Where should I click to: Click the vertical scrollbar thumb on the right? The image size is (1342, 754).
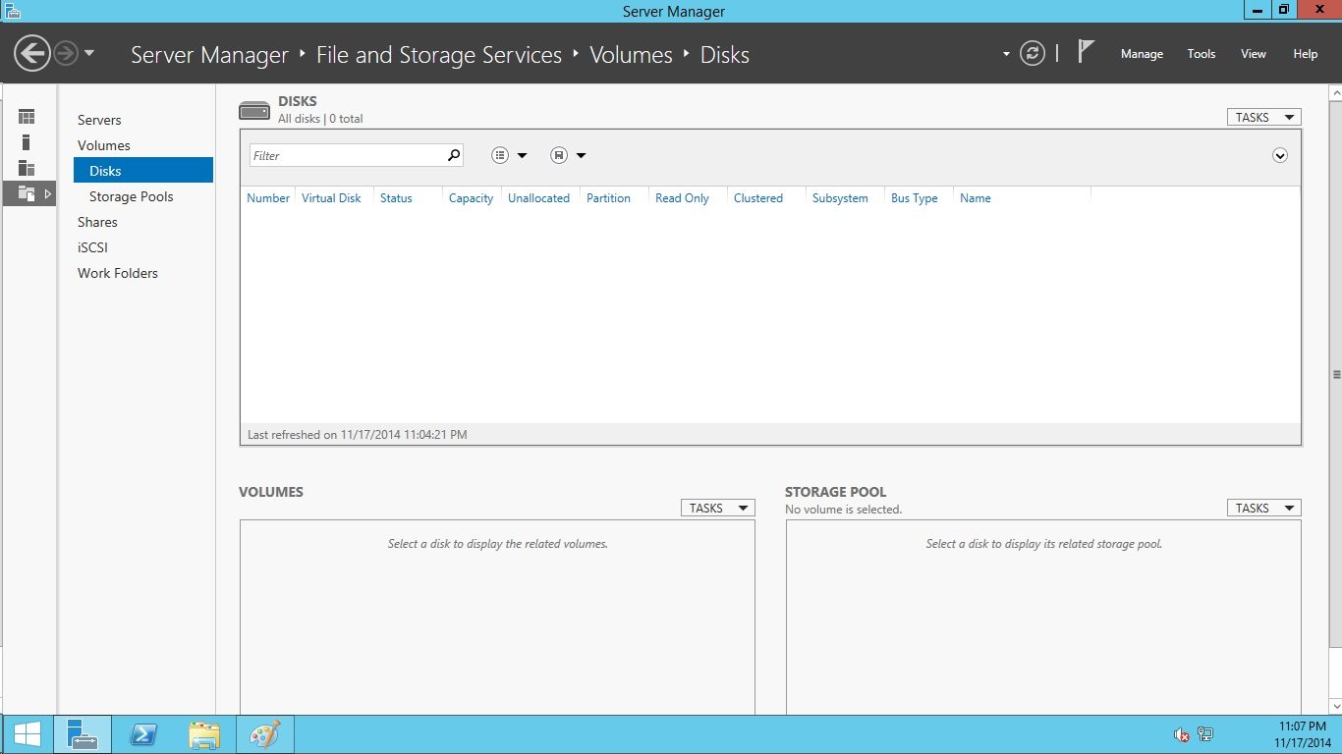[1336, 374]
